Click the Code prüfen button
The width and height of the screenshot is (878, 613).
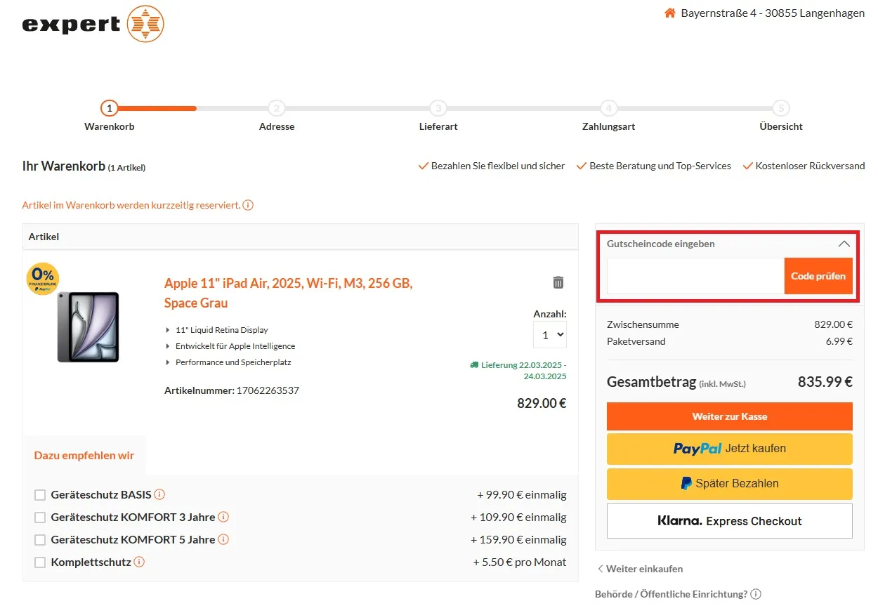pyautogui.click(x=818, y=276)
